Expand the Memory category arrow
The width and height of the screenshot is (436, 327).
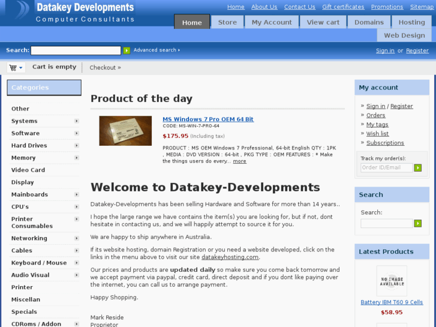point(77,158)
